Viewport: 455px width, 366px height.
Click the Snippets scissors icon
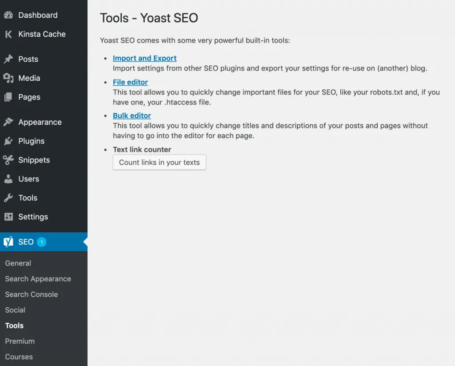click(x=9, y=160)
